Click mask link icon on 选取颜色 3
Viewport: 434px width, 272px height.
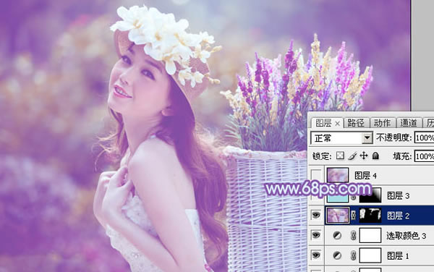point(354,236)
